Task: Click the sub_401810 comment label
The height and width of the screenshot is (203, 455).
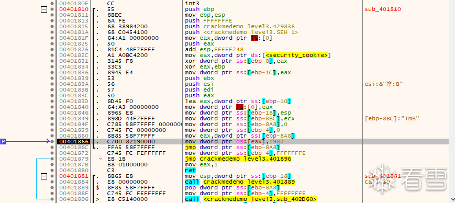Action: [x=383, y=9]
